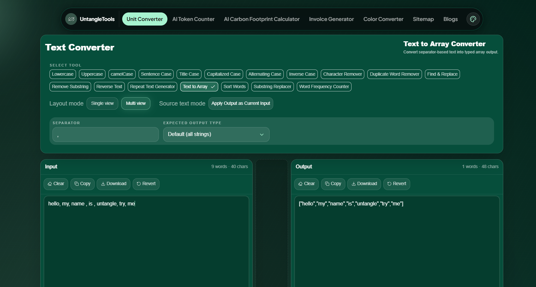Click the SEPARATOR field label
The width and height of the screenshot is (536, 287).
tap(66, 123)
